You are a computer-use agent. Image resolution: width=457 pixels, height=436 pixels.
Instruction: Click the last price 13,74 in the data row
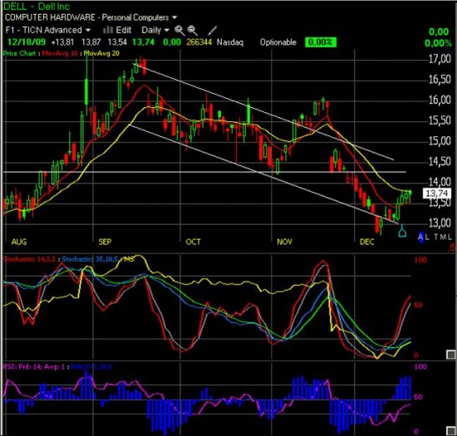[x=143, y=42]
